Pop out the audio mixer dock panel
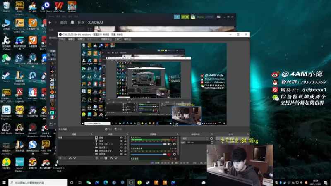The width and height of the screenshot is (331, 186). [x=177, y=134]
